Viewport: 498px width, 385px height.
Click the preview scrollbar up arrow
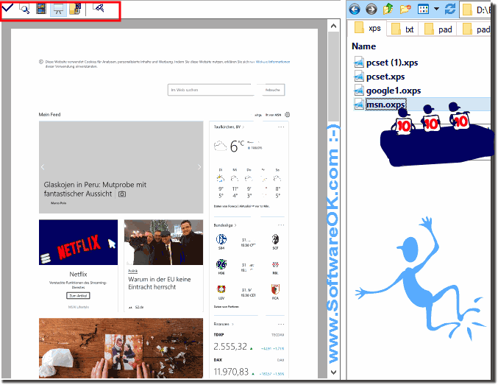coord(333,26)
